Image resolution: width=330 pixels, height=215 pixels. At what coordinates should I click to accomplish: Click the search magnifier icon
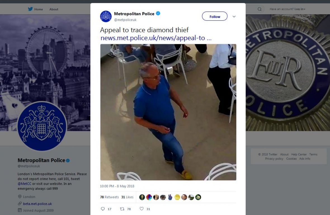click(x=260, y=9)
